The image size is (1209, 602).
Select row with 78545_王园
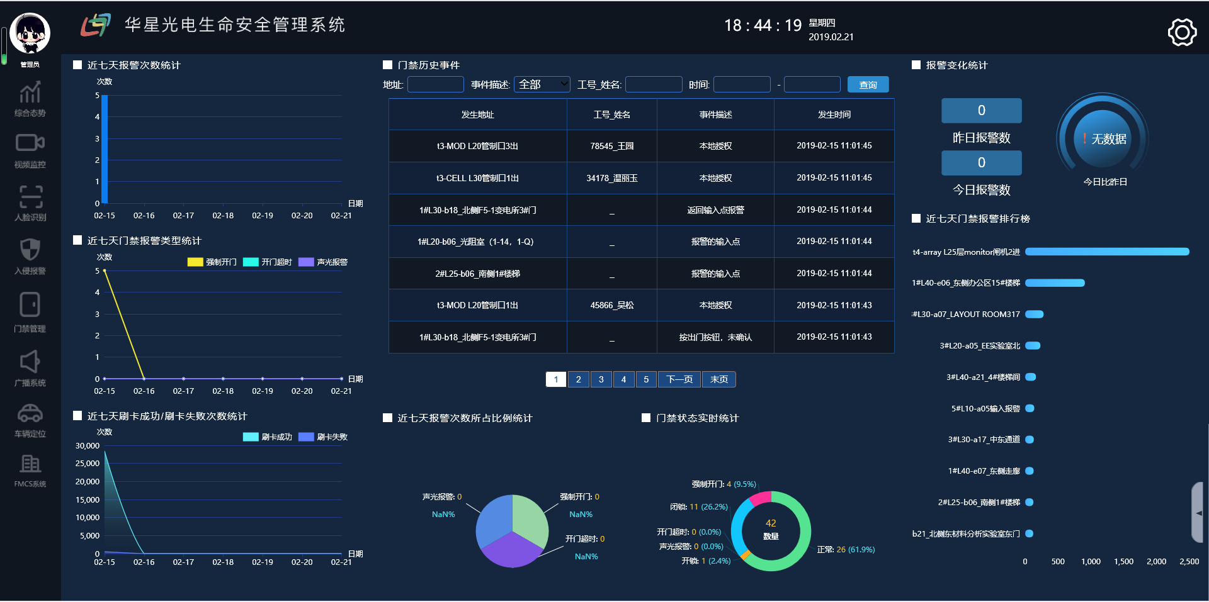click(642, 146)
